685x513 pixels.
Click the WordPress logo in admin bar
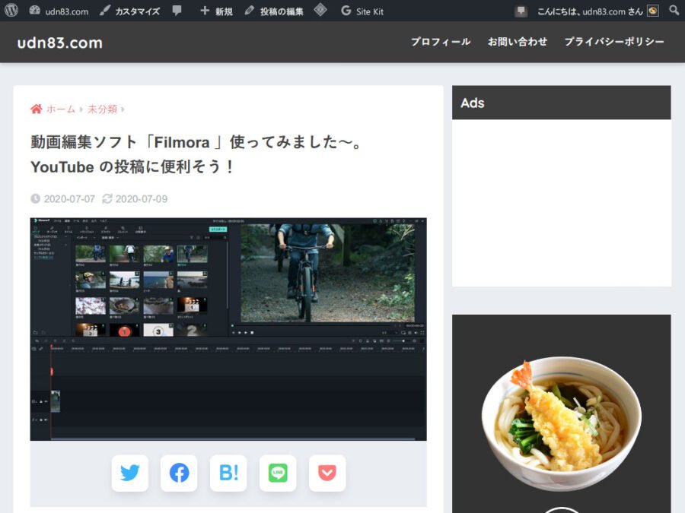pyautogui.click(x=11, y=11)
